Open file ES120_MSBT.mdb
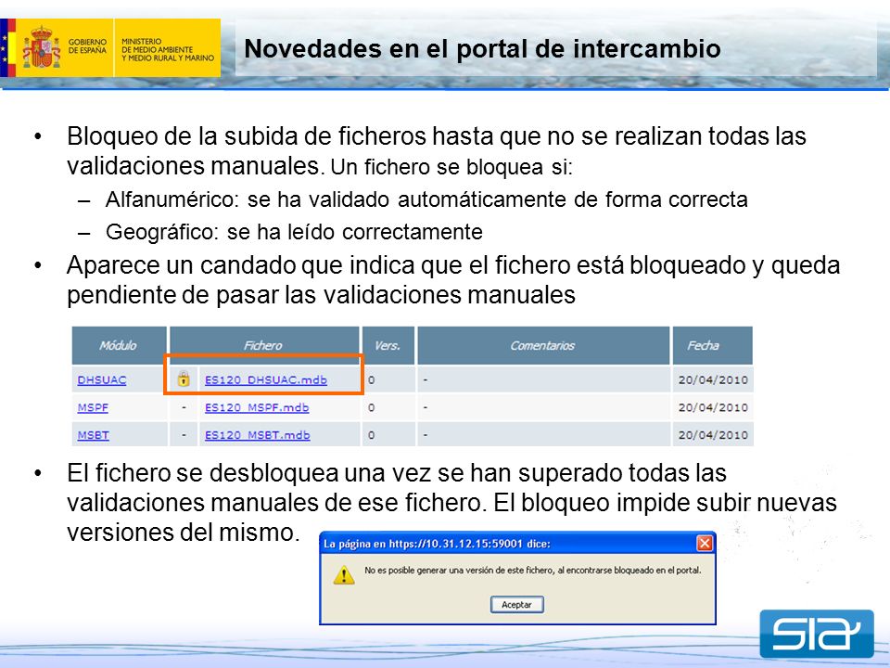Image resolution: width=890 pixels, height=668 pixels. click(257, 435)
